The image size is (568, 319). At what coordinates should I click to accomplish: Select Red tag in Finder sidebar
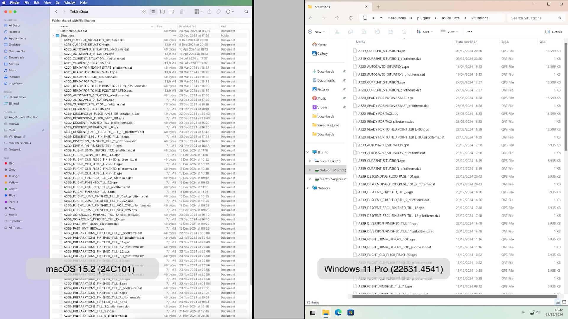tap(12, 163)
